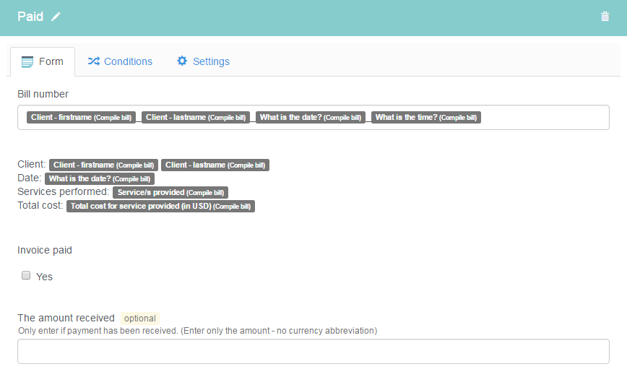Screen dimensions: 627x385
Task: Click the Bill number field box
Action: tap(313, 118)
